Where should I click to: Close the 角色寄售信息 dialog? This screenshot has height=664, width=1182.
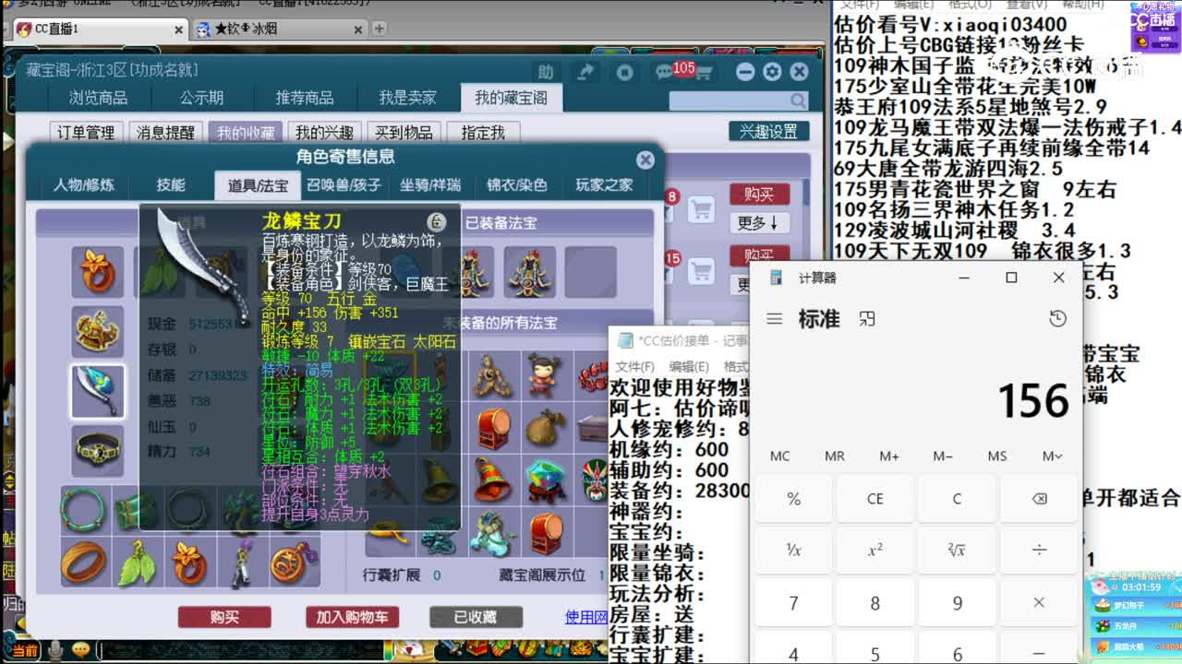(x=645, y=160)
